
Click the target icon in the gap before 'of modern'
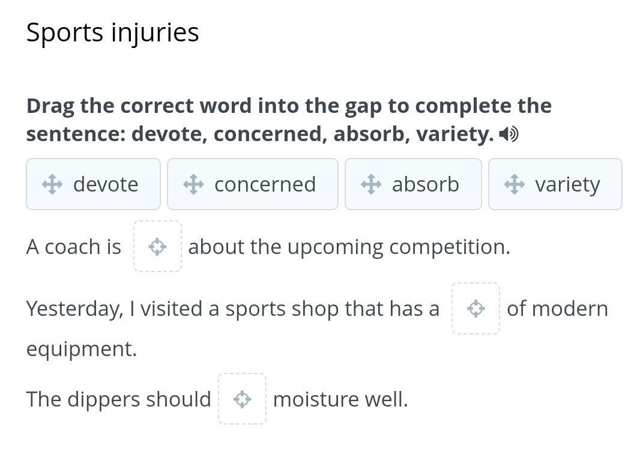(475, 309)
